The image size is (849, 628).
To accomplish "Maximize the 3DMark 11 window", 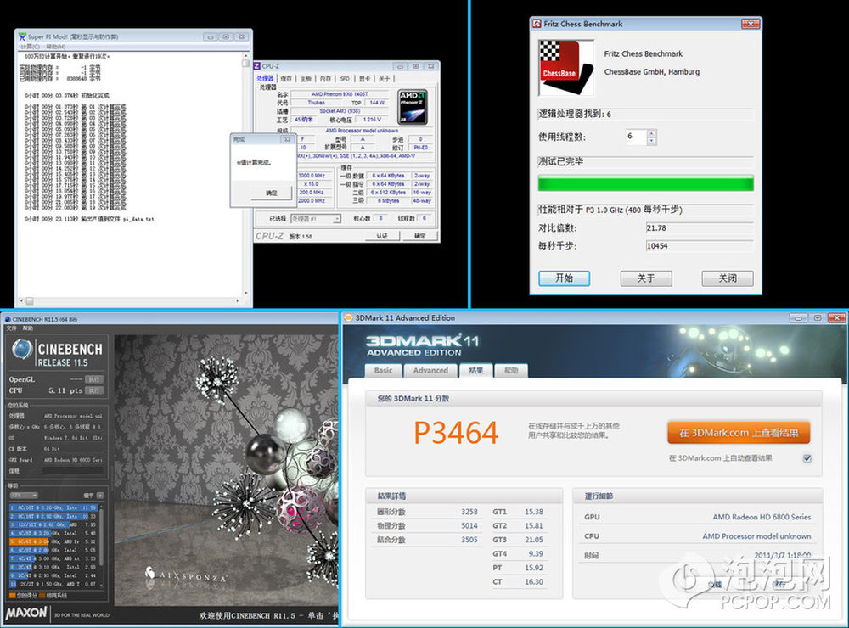I will (x=818, y=317).
